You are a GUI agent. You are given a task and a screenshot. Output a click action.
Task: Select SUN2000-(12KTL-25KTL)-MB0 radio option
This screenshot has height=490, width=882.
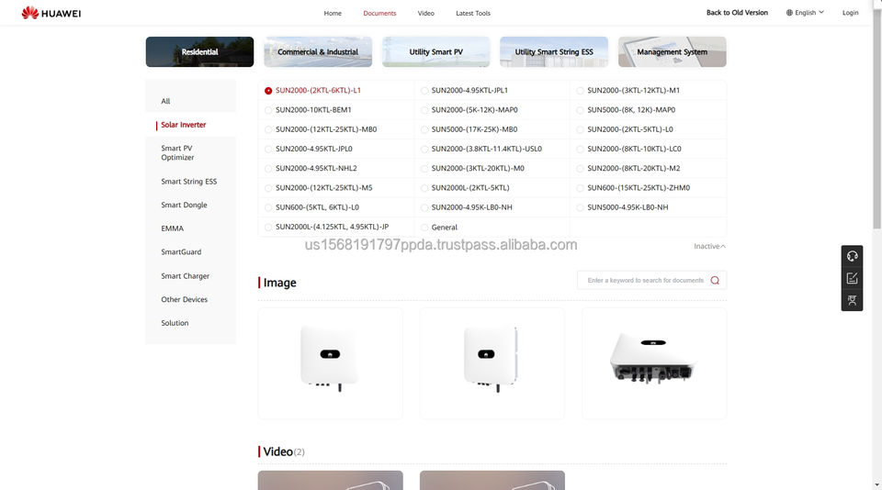point(268,129)
